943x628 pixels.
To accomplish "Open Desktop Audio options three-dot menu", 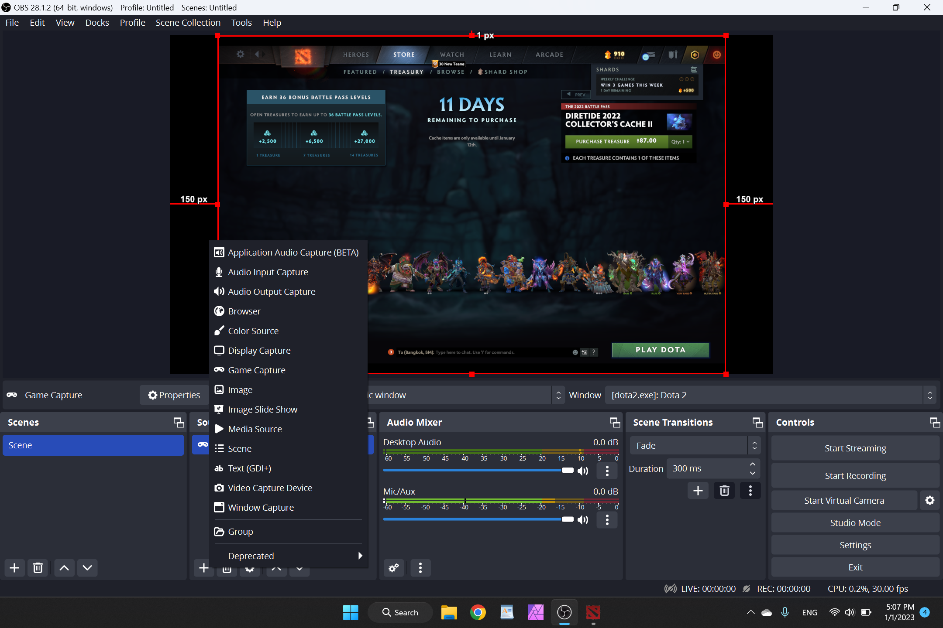I will click(607, 471).
